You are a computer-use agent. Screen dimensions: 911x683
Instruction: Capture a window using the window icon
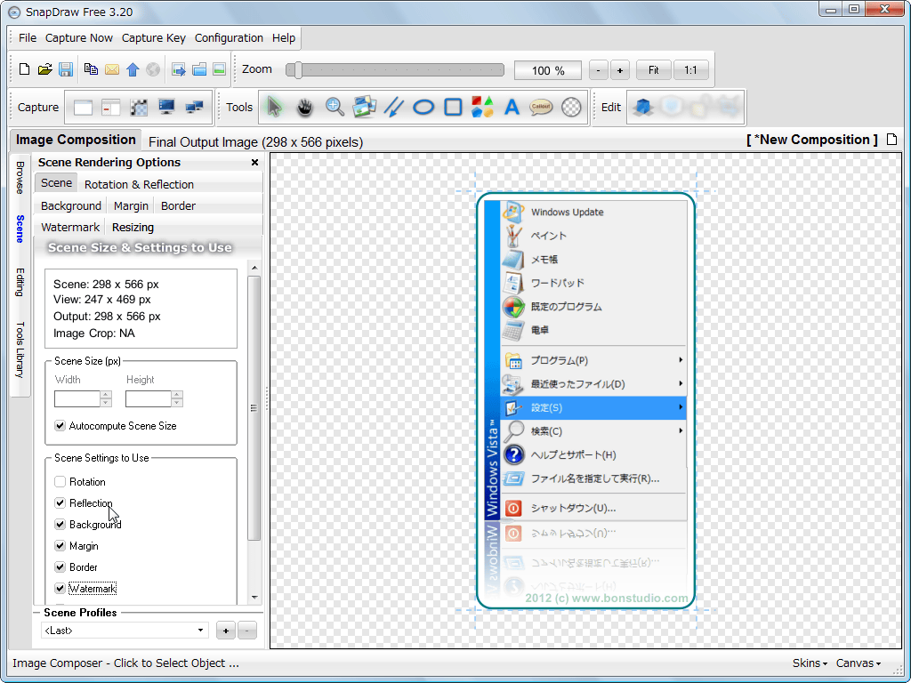(x=83, y=108)
